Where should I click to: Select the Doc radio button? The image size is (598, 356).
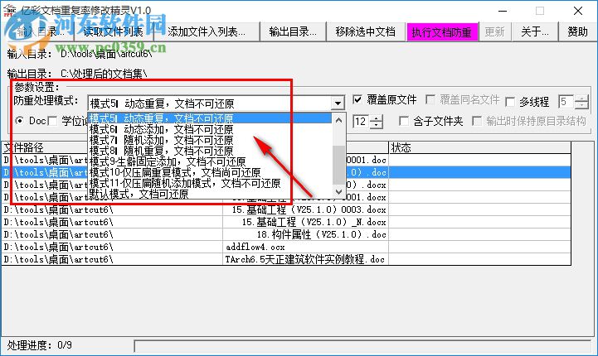click(19, 121)
